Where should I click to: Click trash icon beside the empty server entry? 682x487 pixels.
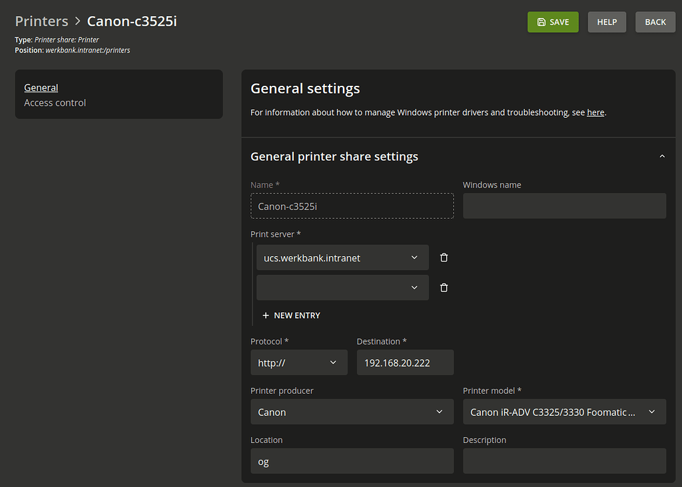coord(444,287)
